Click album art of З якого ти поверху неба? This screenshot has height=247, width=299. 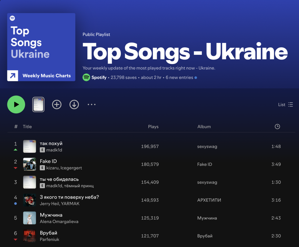[29, 200]
